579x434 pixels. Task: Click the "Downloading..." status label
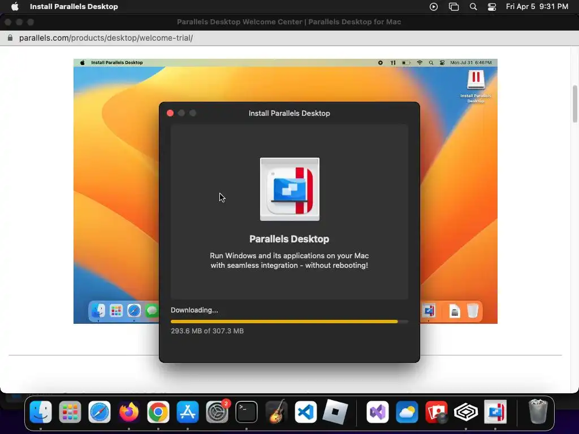pyautogui.click(x=195, y=310)
